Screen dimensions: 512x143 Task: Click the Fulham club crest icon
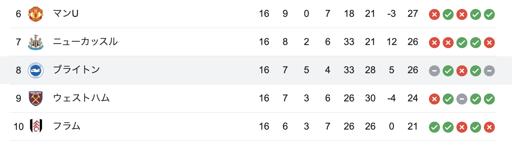pos(36,127)
